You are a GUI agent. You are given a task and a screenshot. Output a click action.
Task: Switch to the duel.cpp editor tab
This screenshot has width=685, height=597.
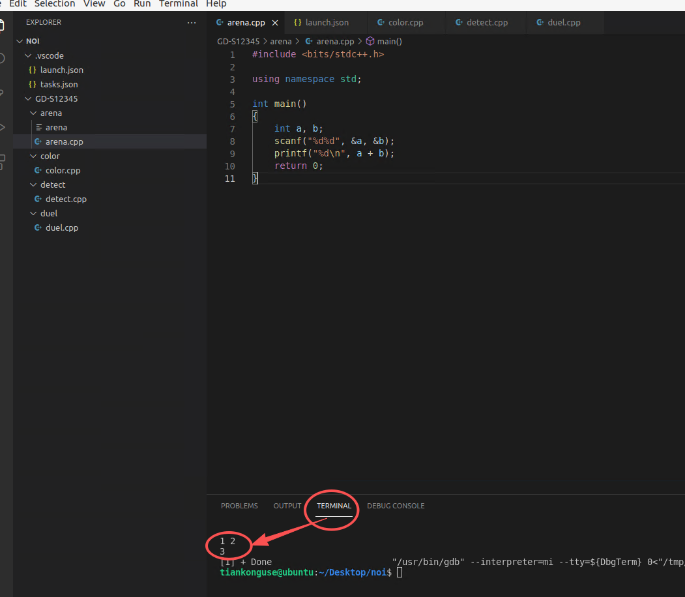[564, 23]
